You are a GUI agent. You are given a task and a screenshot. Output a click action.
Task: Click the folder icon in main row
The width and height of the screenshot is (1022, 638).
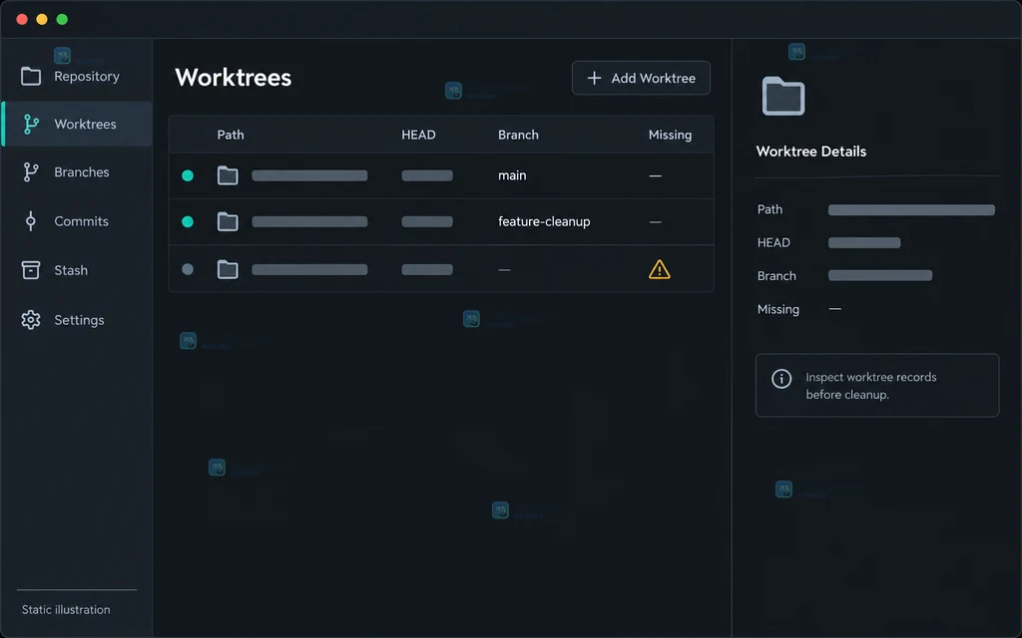click(228, 175)
